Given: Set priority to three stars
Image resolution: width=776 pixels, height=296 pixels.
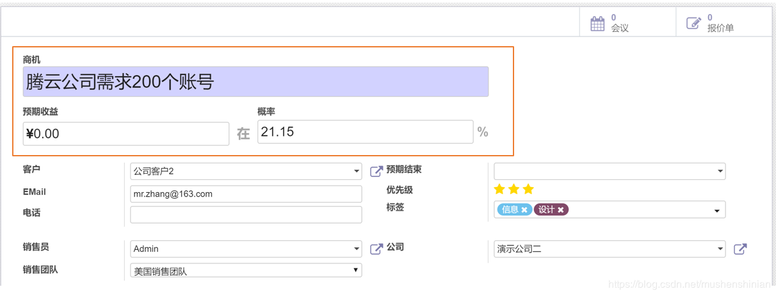Looking at the screenshot, I should point(528,189).
